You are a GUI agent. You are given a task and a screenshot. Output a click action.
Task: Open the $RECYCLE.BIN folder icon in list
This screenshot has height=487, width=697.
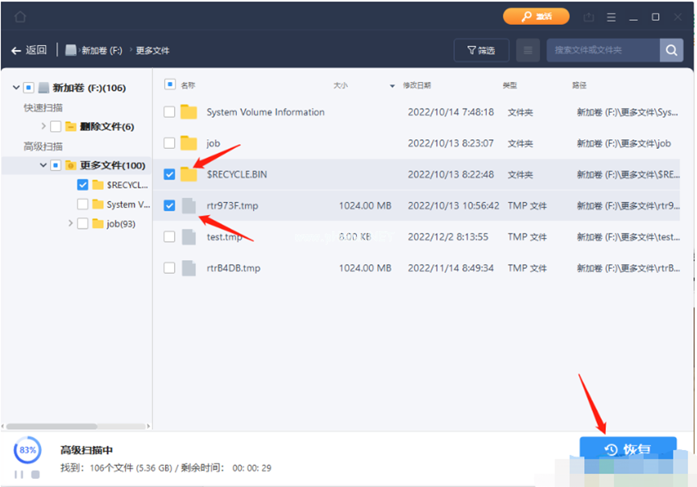click(189, 174)
